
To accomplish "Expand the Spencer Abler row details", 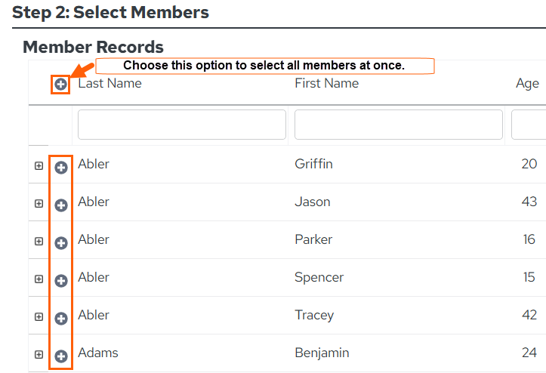I will pyautogui.click(x=39, y=279).
